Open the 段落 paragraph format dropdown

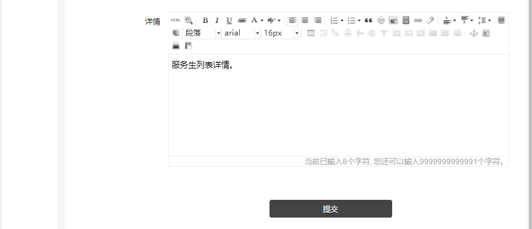coord(202,33)
